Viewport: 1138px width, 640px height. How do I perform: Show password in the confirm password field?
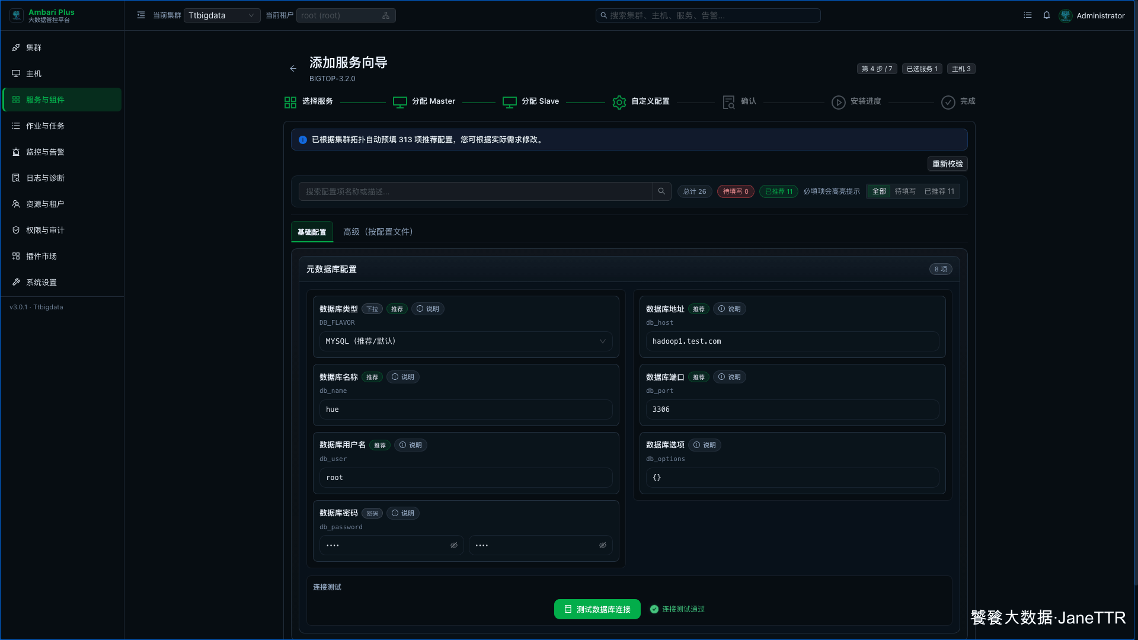[603, 545]
